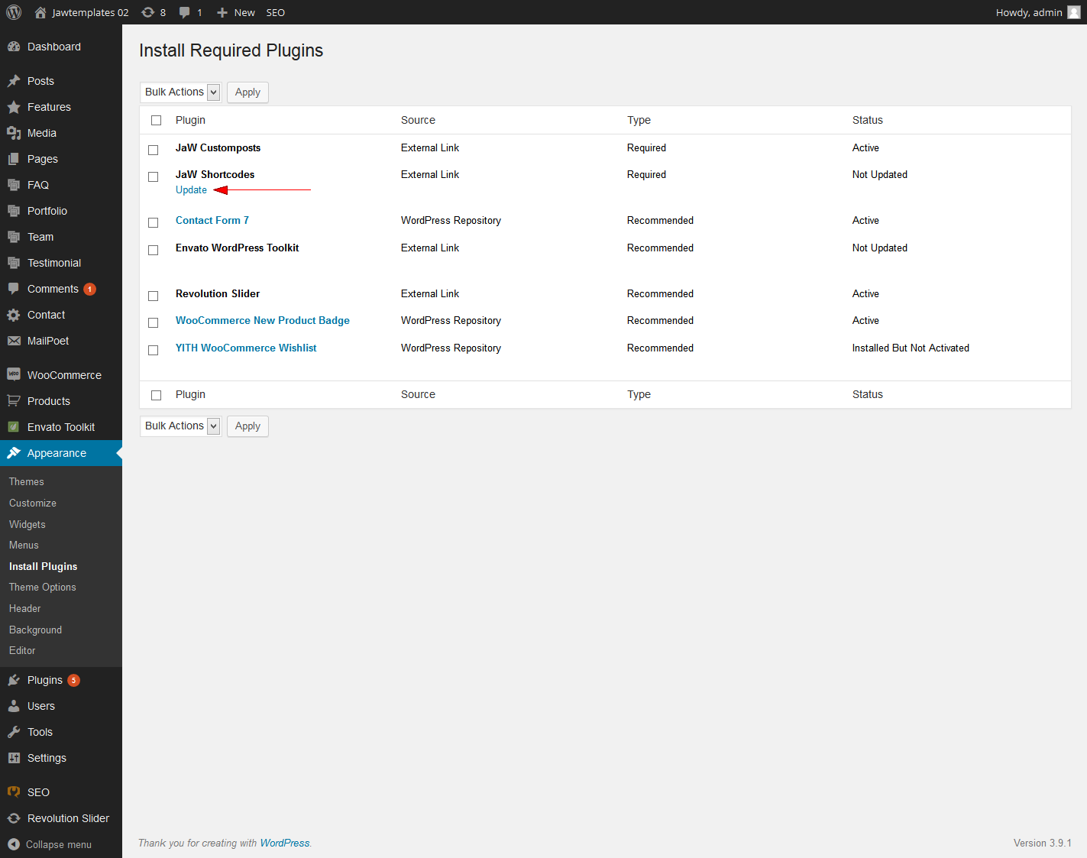The width and height of the screenshot is (1087, 858).
Task: Click the WordPress logo icon
Action: click(14, 12)
